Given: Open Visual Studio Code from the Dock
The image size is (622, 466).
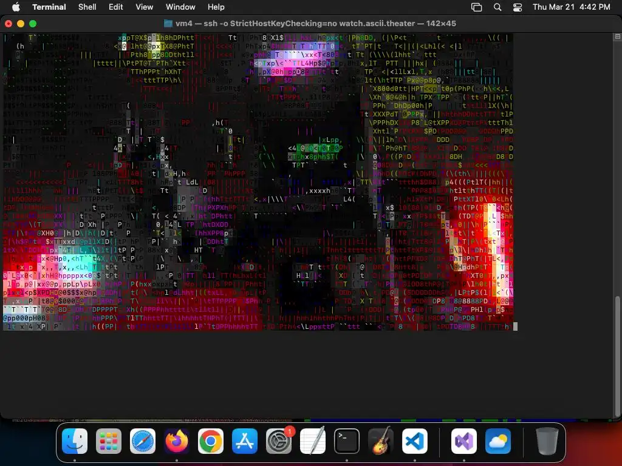Looking at the screenshot, I should tap(415, 441).
